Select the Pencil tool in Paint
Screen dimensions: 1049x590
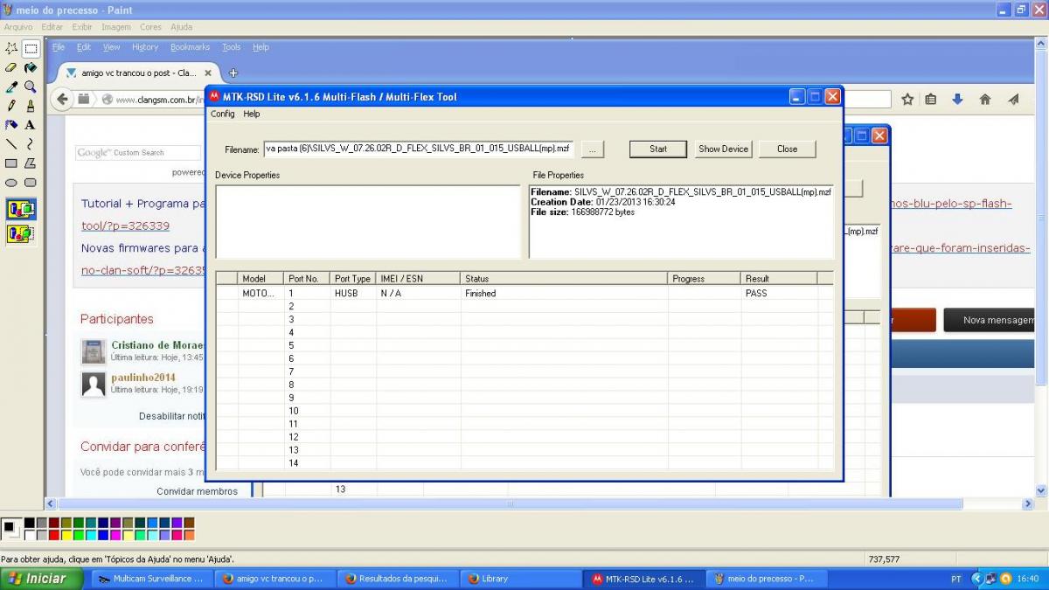[11, 106]
